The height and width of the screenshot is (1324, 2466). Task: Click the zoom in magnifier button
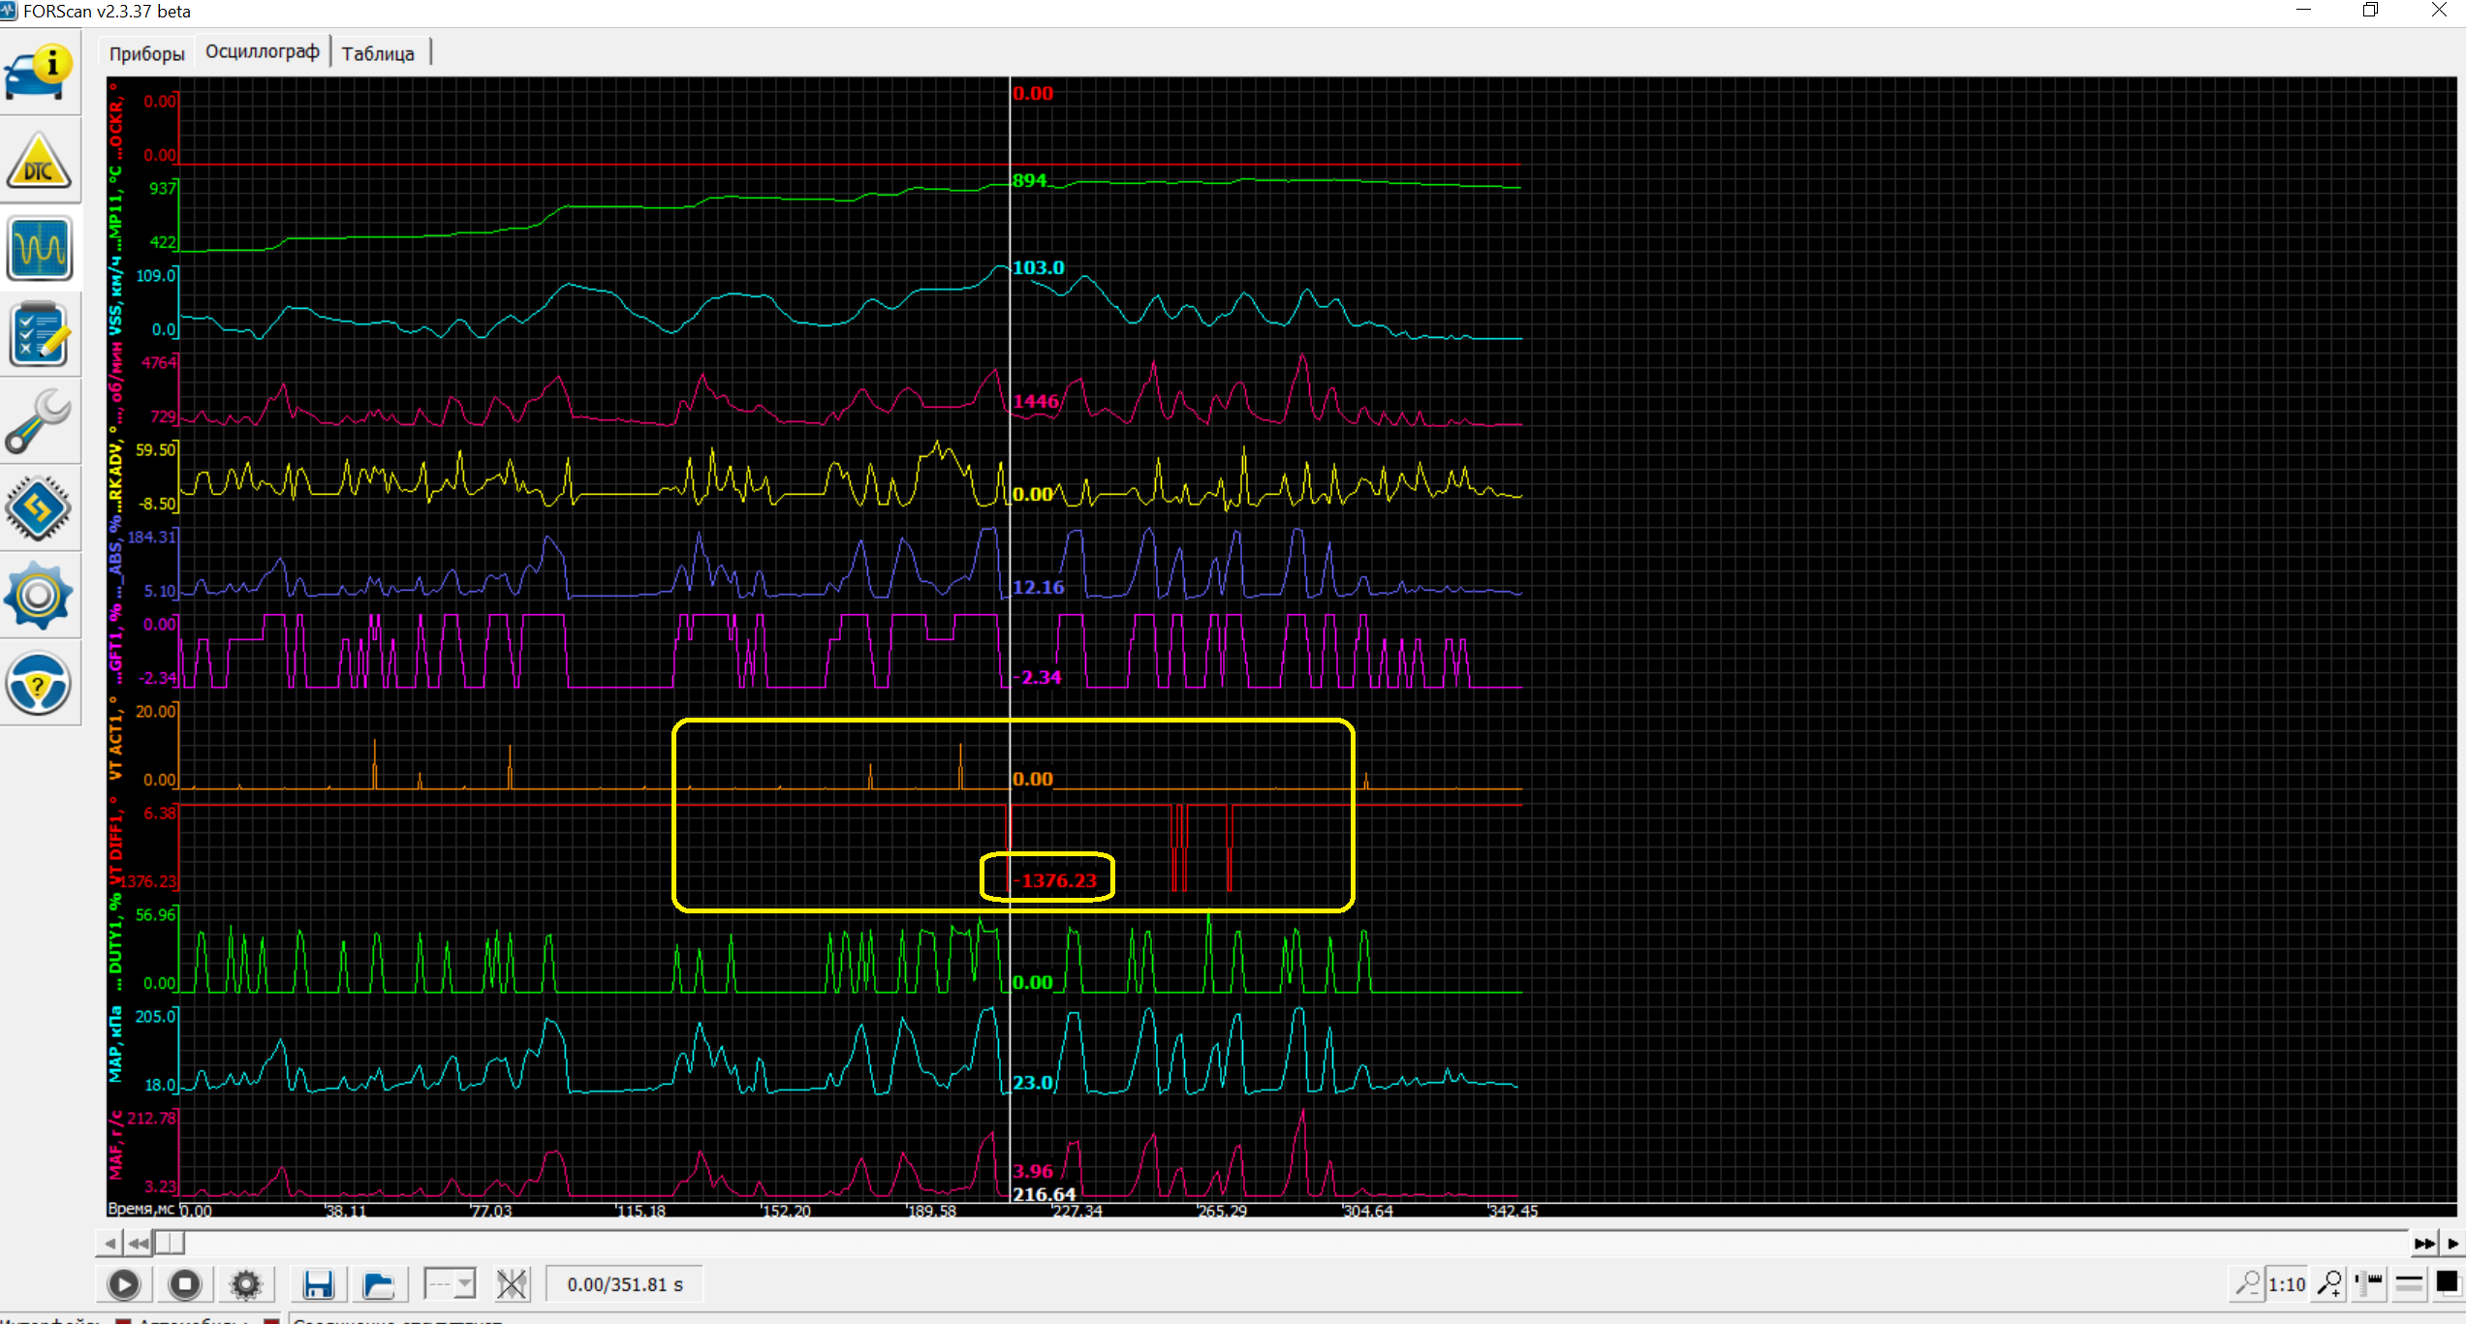pos(2329,1284)
